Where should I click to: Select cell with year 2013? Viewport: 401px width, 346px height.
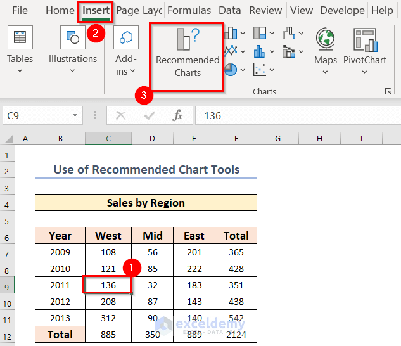coord(60,318)
